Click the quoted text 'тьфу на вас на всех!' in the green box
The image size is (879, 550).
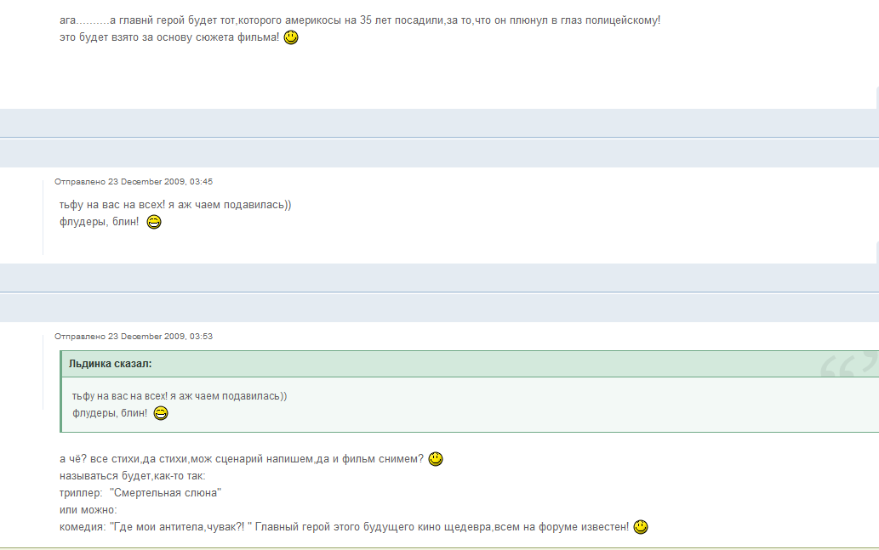(x=119, y=396)
